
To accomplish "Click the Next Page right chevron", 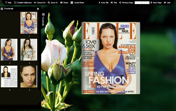I will click(x=151, y=3).
